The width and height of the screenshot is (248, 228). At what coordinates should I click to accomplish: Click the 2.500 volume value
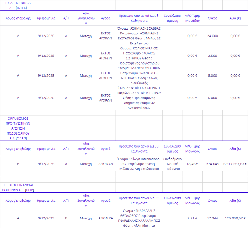(212, 56)
